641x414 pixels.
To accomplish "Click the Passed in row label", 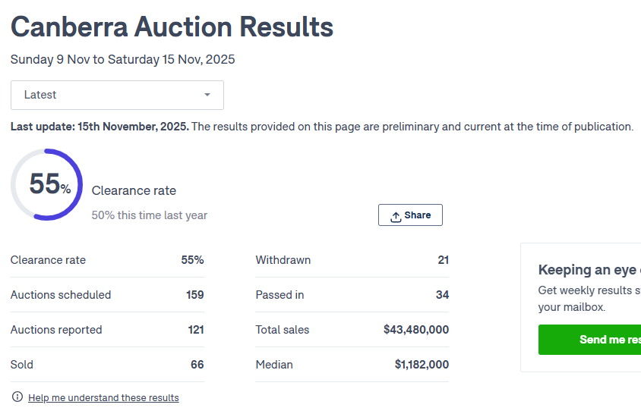I will tap(279, 295).
